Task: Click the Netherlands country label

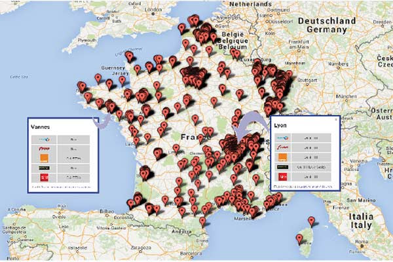Action: 251,4
